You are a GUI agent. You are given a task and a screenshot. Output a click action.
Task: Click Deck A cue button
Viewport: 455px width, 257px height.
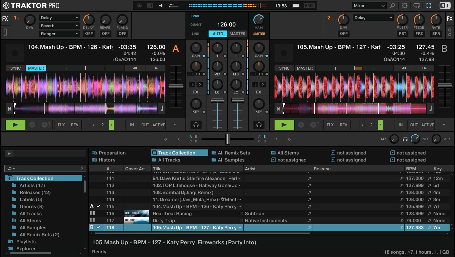point(32,125)
